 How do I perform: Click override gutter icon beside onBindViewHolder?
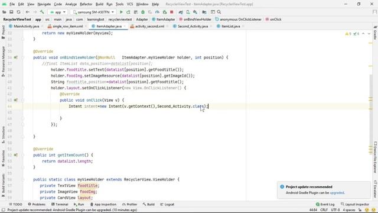(x=16, y=57)
